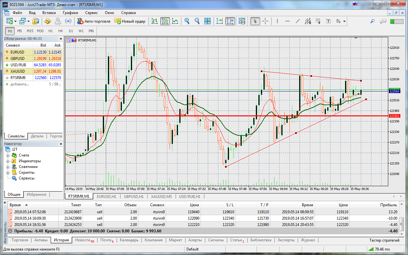The width and height of the screenshot is (408, 255).
Task: Switch to the EURUSD,H1 chart tab
Action: [x=106, y=196]
